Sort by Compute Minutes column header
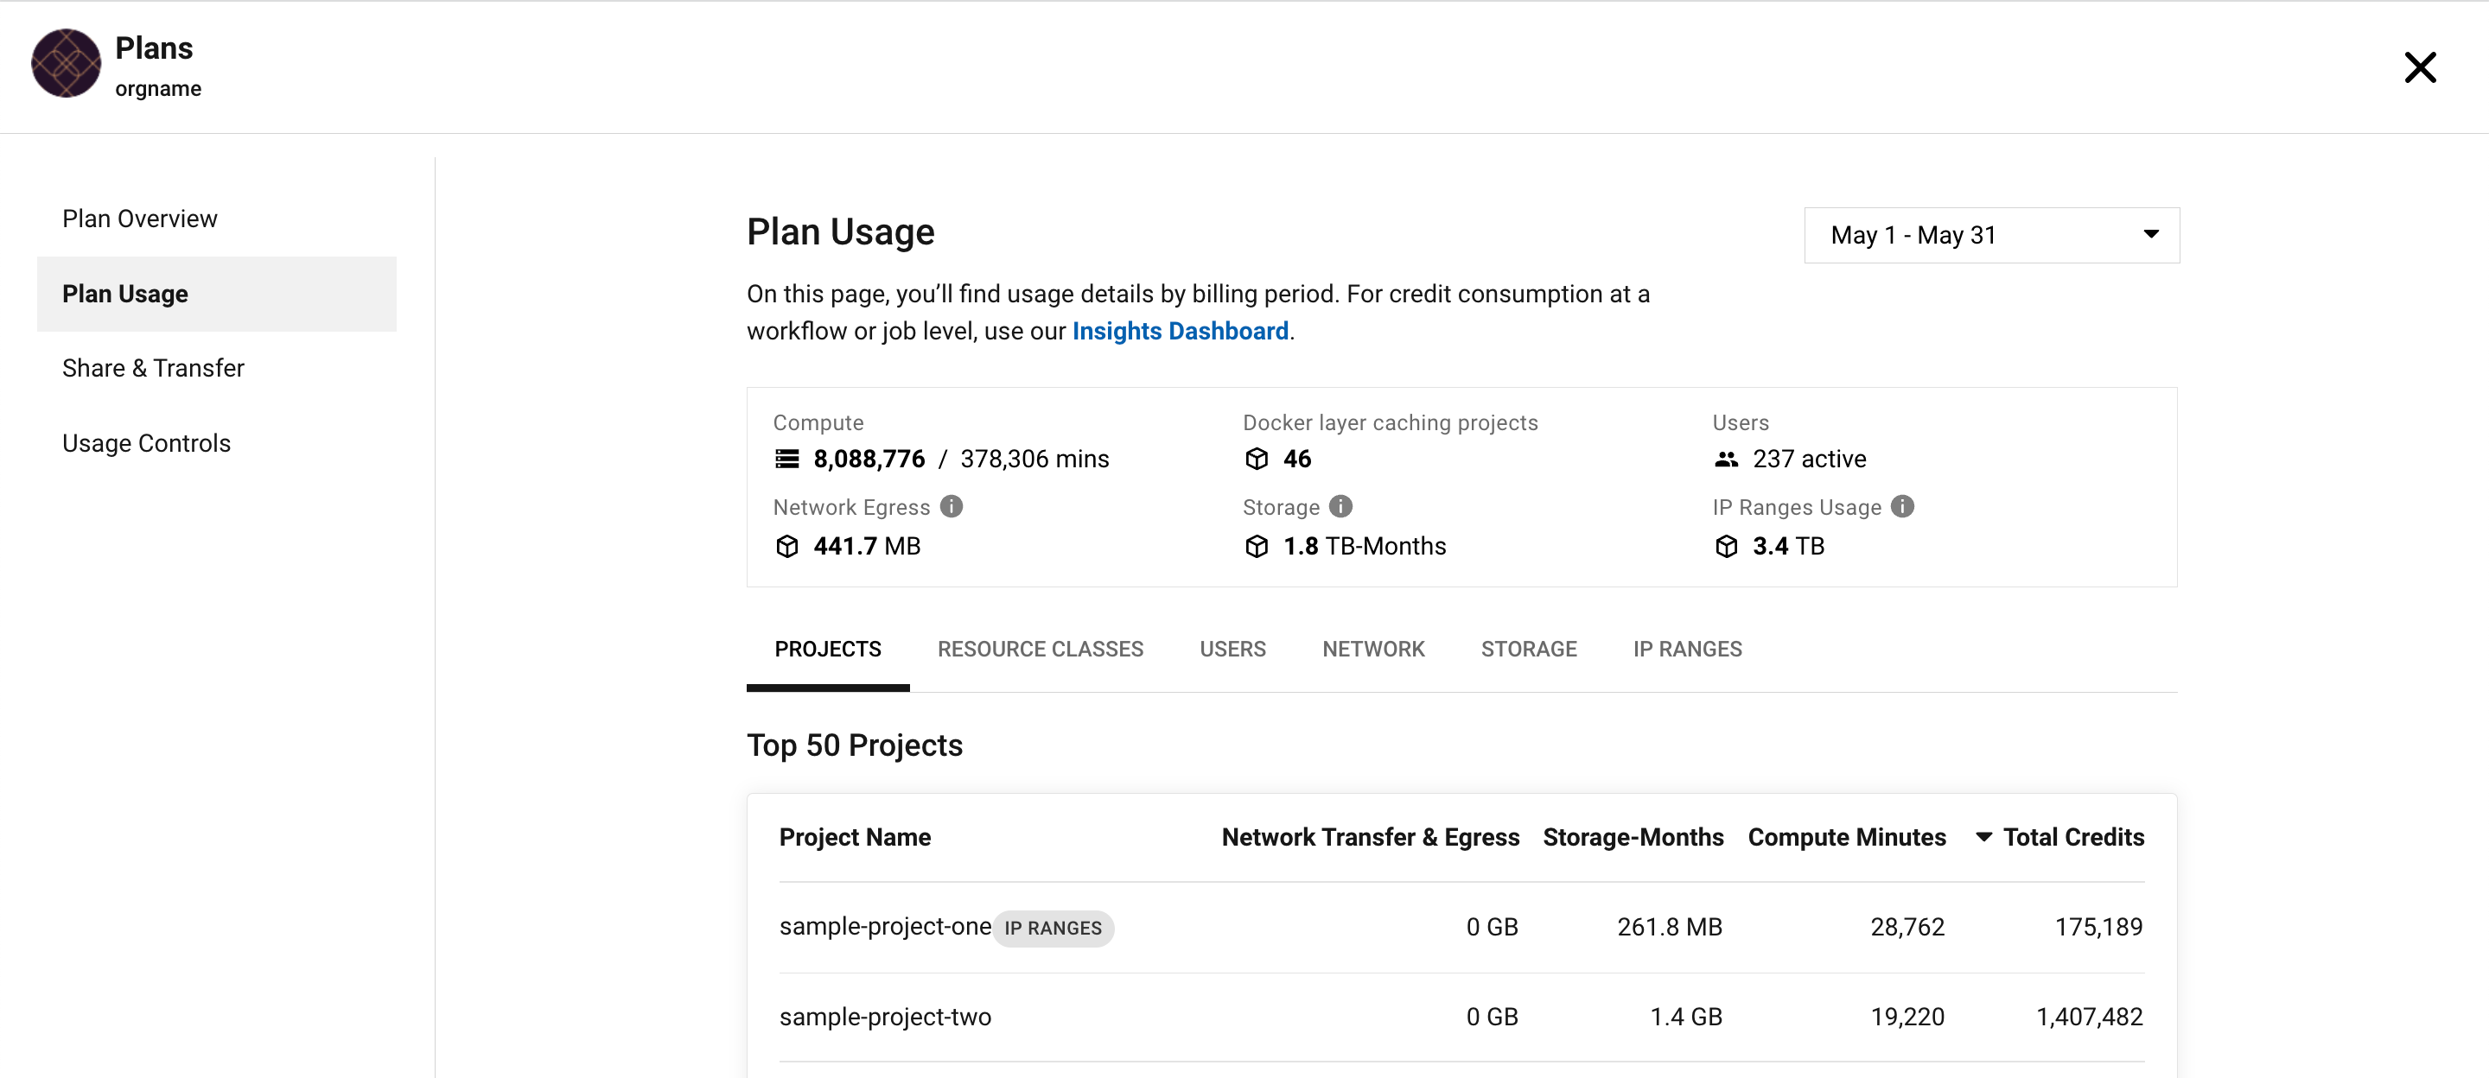This screenshot has width=2489, height=1078. (x=1847, y=838)
